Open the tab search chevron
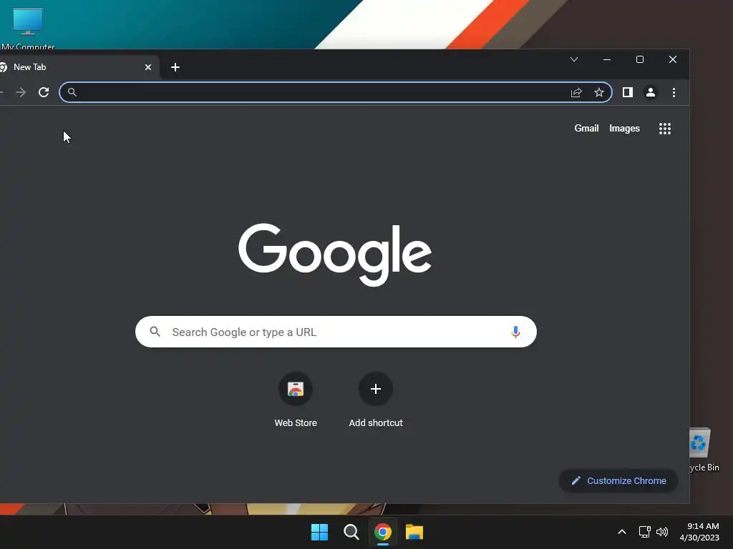Viewport: 733px width, 549px height. [574, 59]
